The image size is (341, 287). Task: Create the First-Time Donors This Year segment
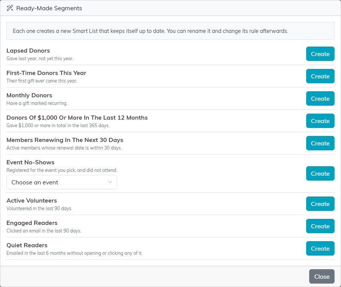pyautogui.click(x=320, y=76)
